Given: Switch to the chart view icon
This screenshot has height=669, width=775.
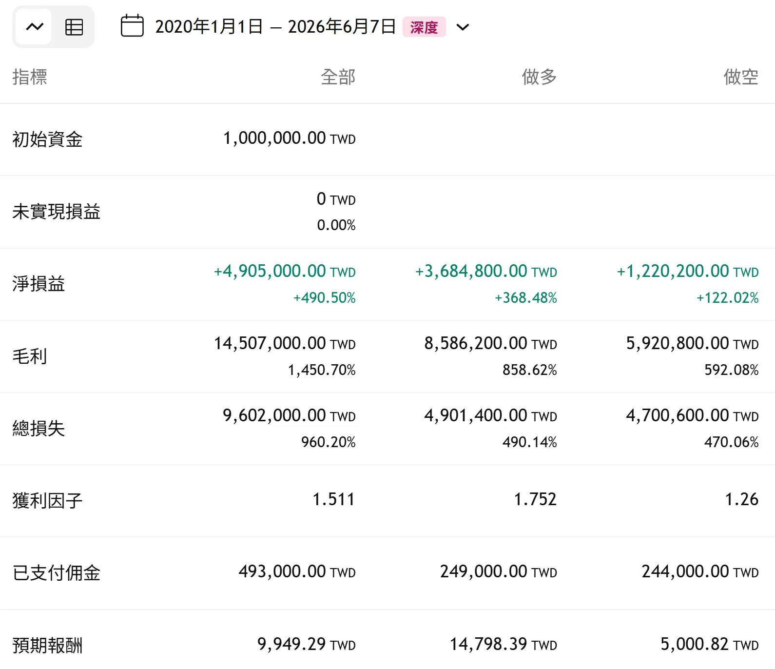Looking at the screenshot, I should coord(34,27).
